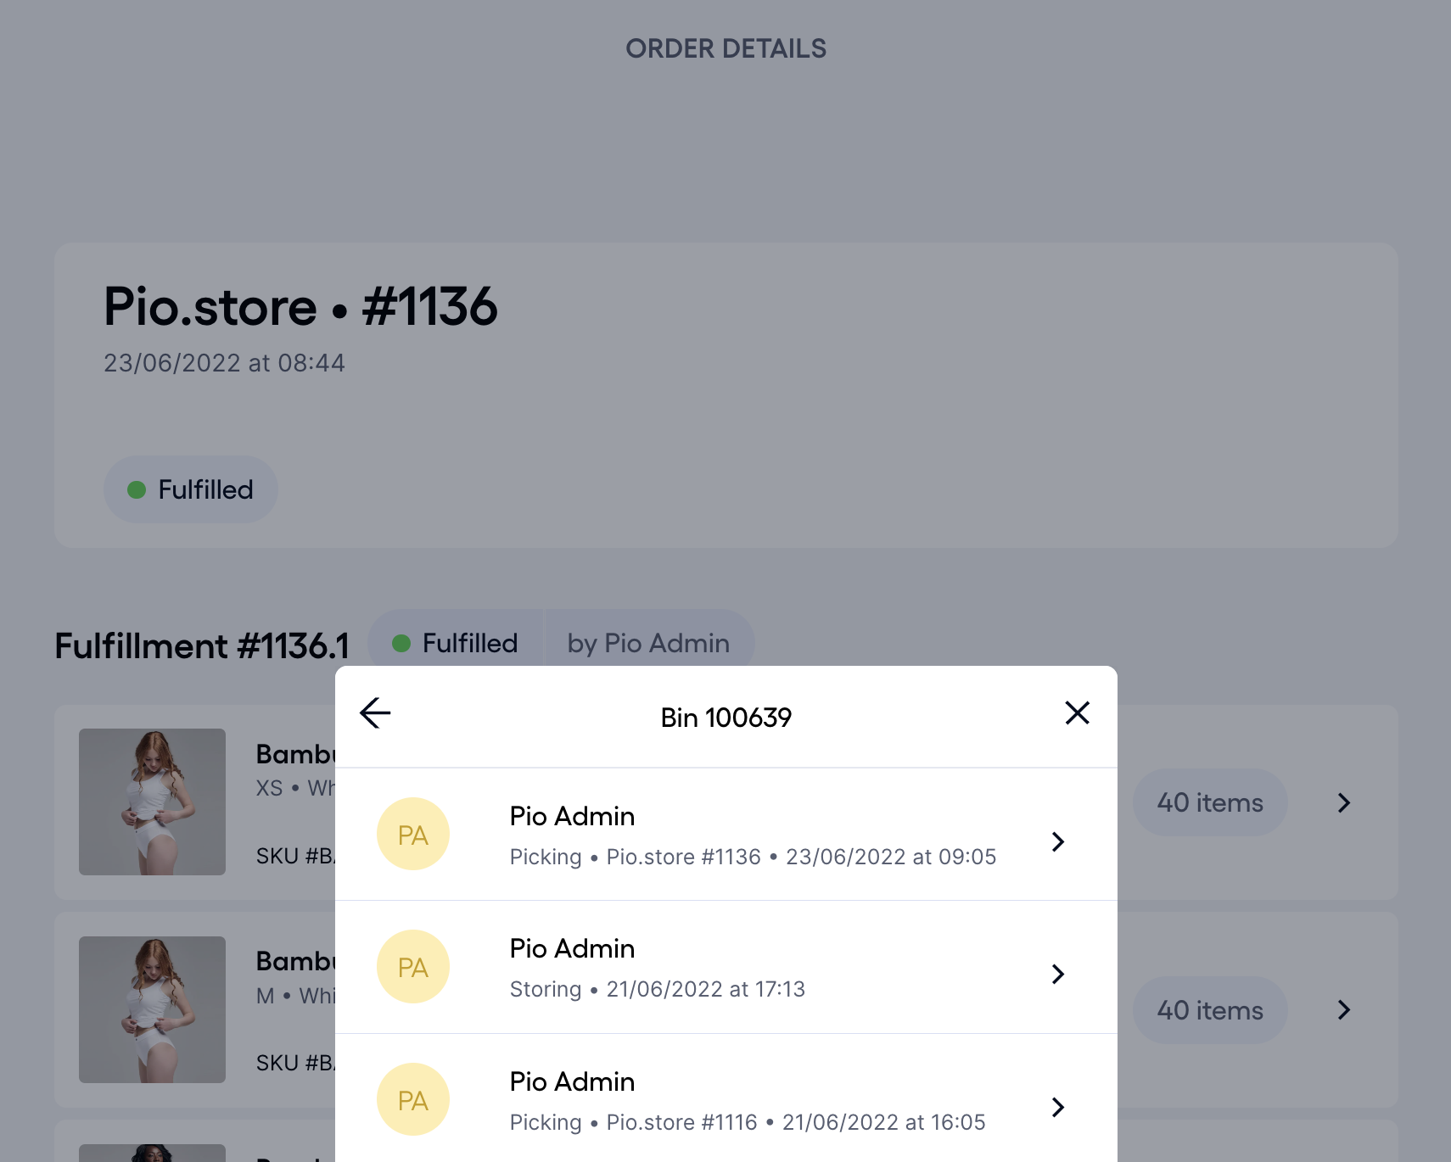This screenshot has height=1162, width=1451.
Task: Click the date 23/06/2022 at 08:44
Action: (x=224, y=363)
